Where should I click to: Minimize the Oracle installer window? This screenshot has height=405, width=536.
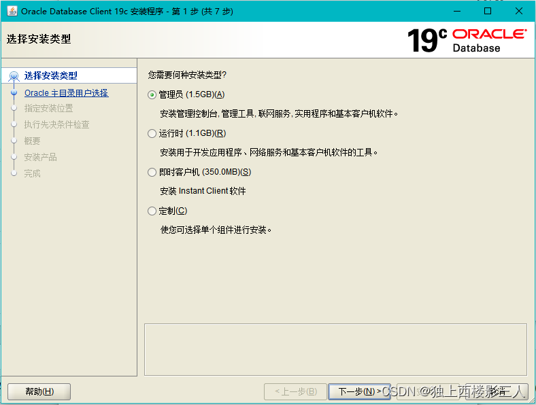[457, 12]
